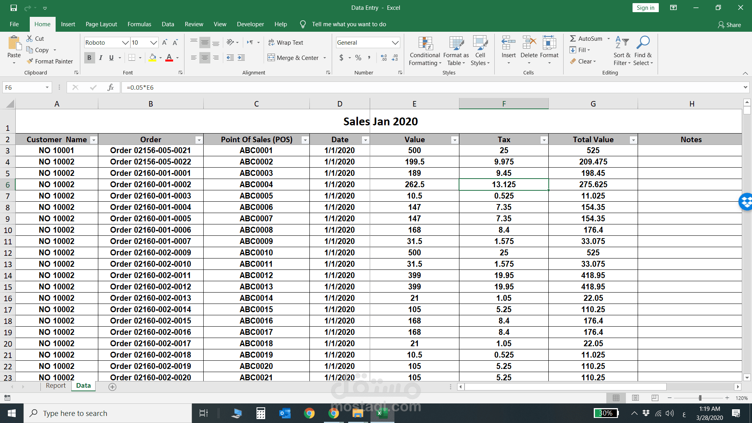Increase font size with the larger A icon

pos(164,42)
